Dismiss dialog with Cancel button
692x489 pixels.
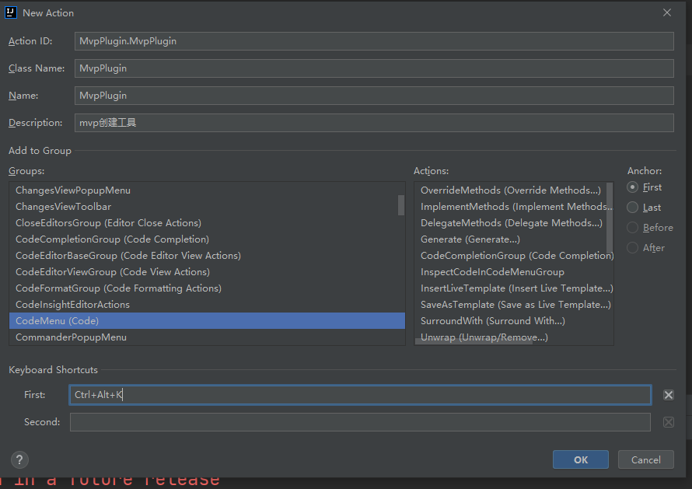click(645, 460)
